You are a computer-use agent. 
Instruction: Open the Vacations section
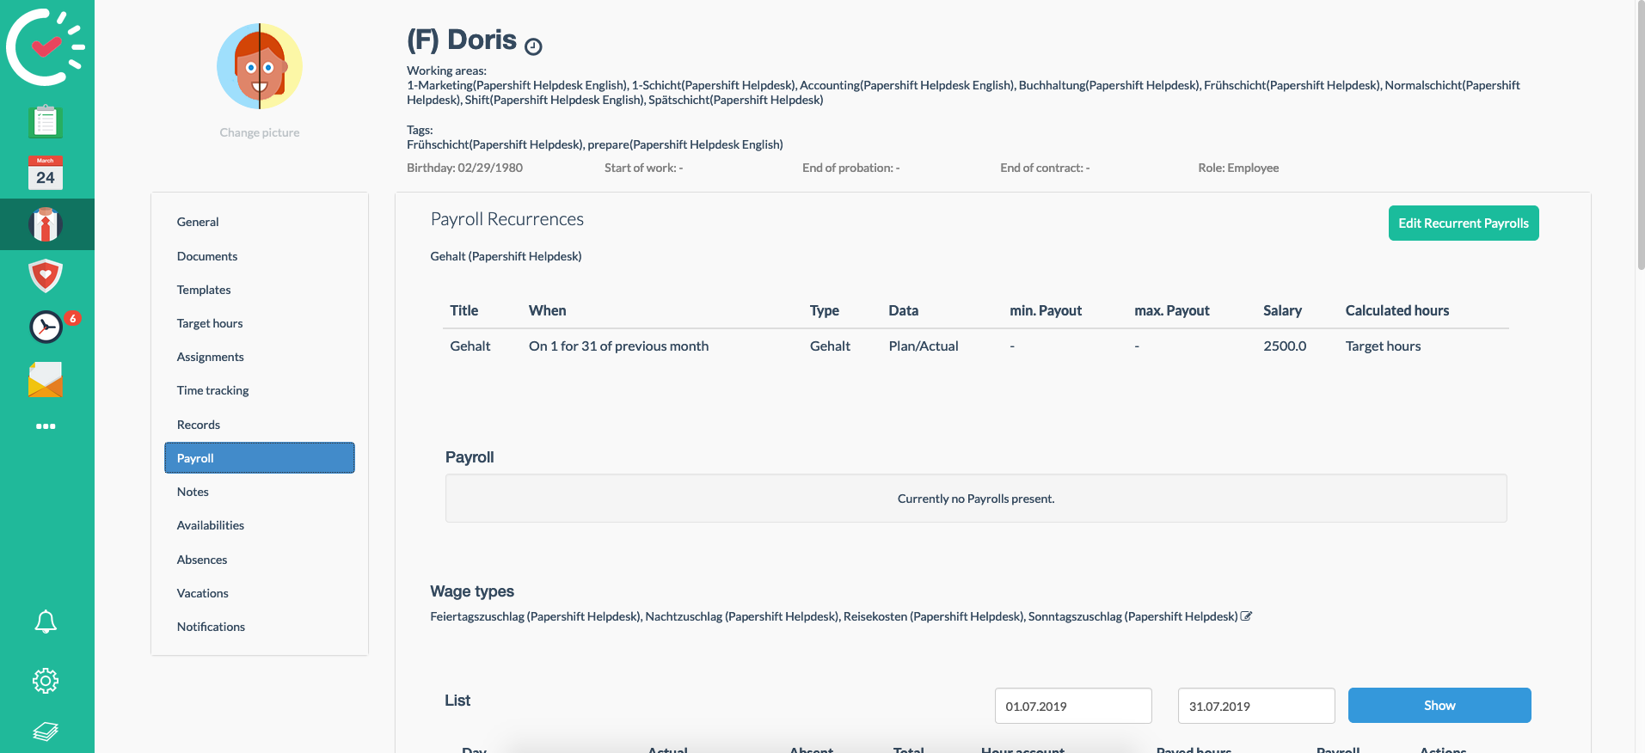coord(260,593)
